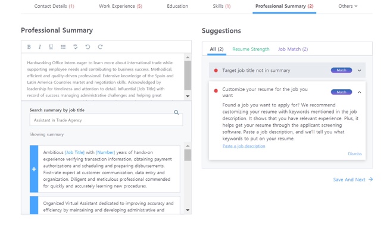The image size is (387, 226).
Task: Open the Contact Details tab
Action: tap(54, 6)
